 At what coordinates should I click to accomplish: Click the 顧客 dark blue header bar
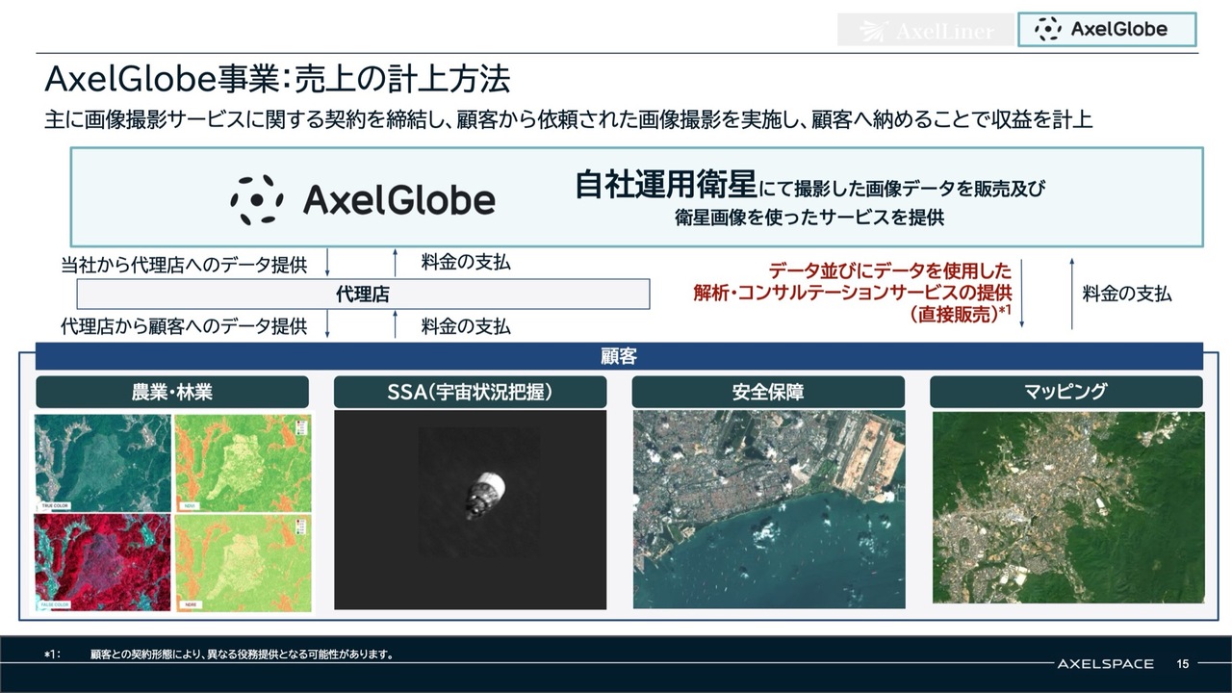(x=619, y=357)
